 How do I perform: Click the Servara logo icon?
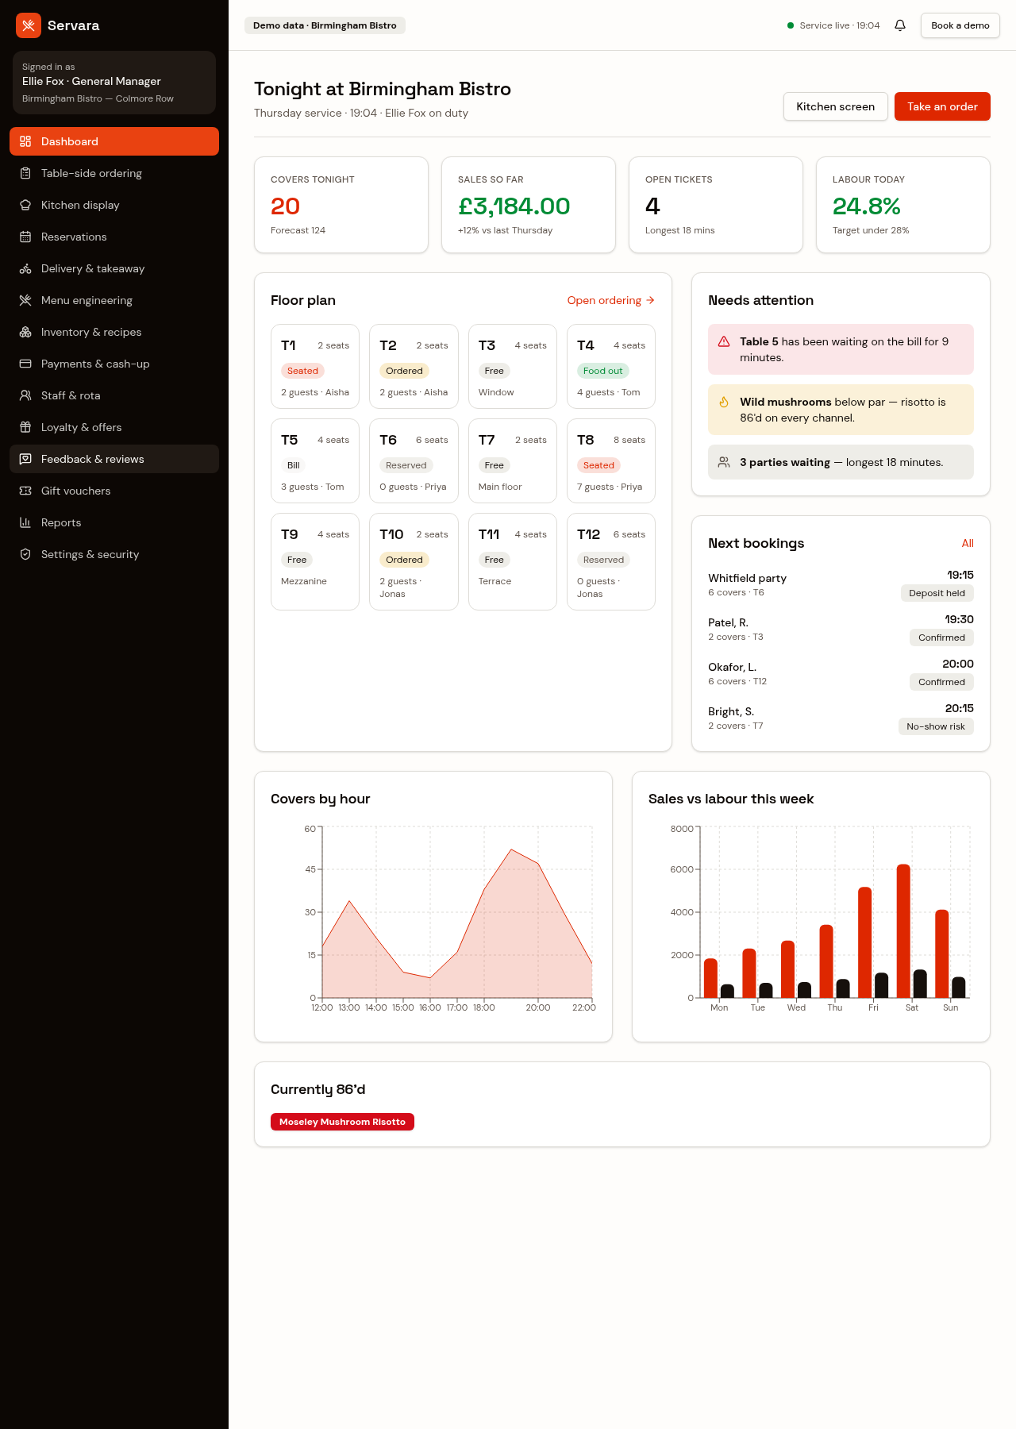click(29, 25)
